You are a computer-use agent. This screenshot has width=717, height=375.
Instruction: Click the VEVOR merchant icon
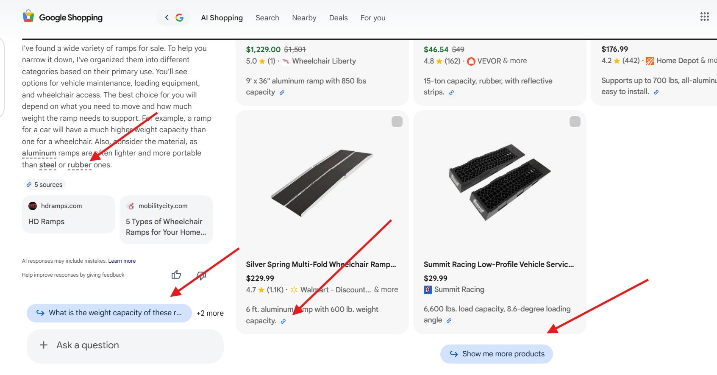[x=471, y=61]
